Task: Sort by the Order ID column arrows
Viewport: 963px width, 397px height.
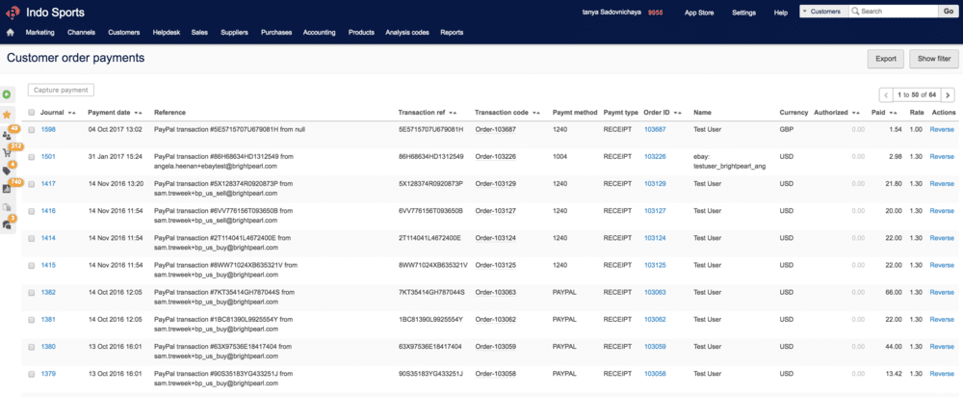Action: [677, 113]
